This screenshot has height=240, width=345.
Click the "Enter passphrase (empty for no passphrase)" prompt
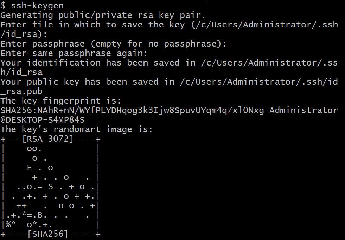coord(113,44)
